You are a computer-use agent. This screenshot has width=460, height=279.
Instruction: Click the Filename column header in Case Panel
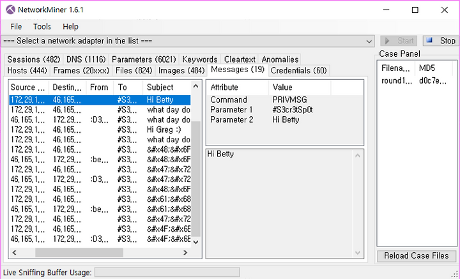(395, 68)
